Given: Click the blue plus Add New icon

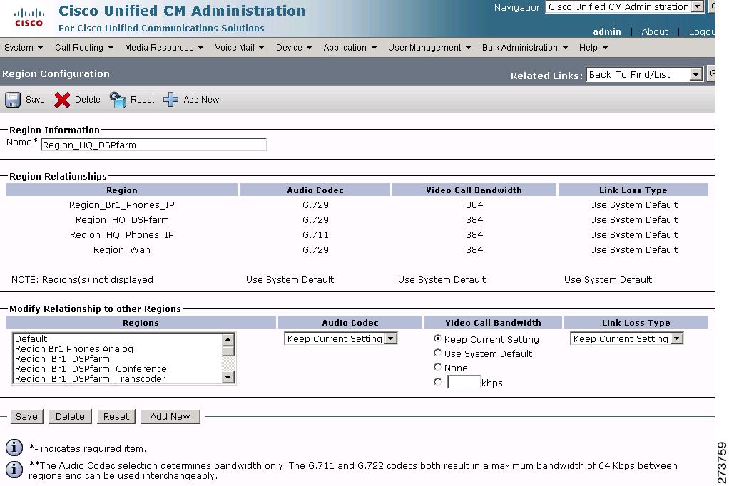Looking at the screenshot, I should coord(170,100).
